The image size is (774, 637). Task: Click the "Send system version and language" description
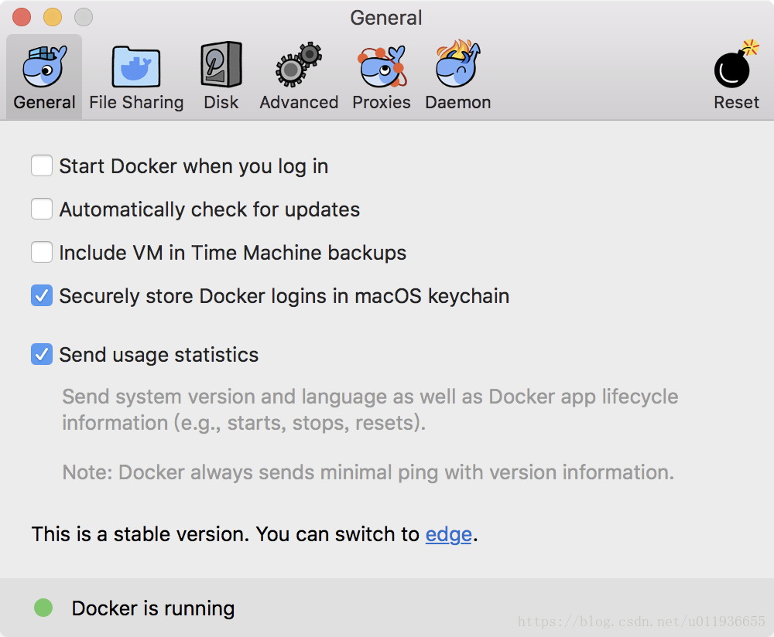pyautogui.click(x=370, y=410)
